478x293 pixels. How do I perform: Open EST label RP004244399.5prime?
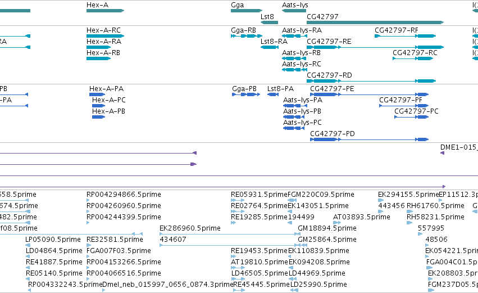click(124, 217)
